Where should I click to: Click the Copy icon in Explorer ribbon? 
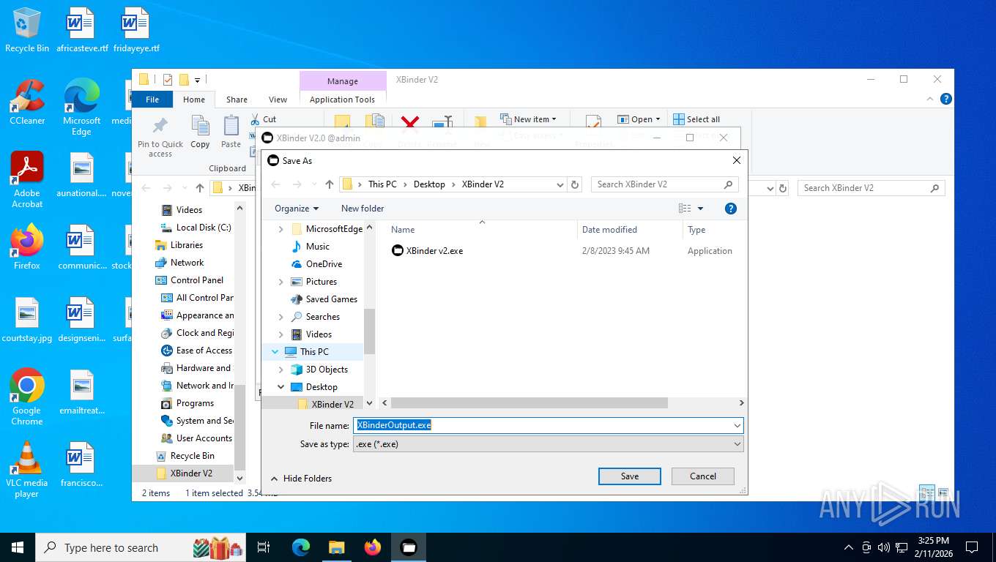point(200,132)
